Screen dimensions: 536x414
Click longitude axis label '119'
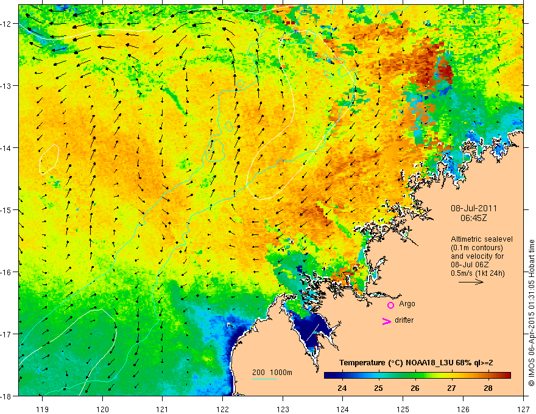click(43, 409)
